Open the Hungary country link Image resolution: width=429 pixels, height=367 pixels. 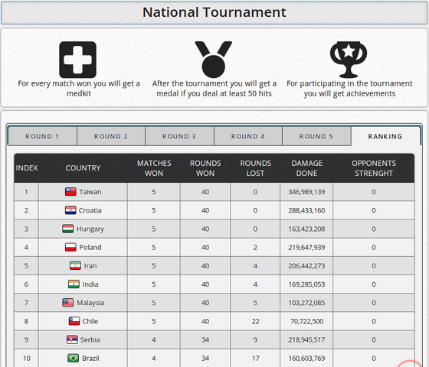click(90, 229)
